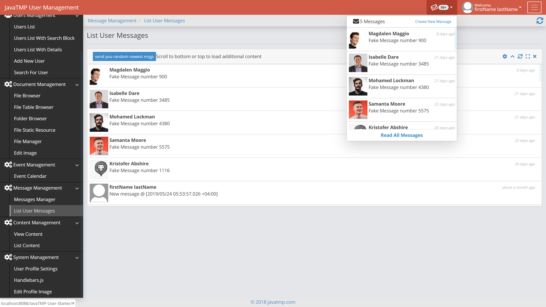Click the hamburger menu icon top right
This screenshot has height=307, width=546.
[x=534, y=7]
